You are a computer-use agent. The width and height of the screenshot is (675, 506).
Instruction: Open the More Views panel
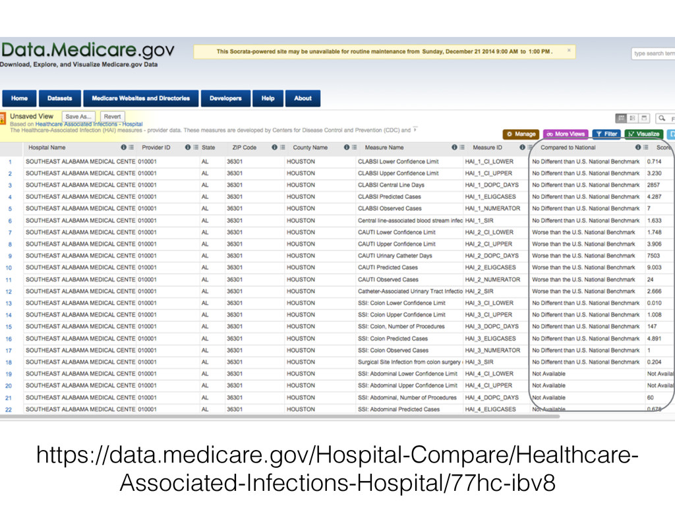[566, 134]
